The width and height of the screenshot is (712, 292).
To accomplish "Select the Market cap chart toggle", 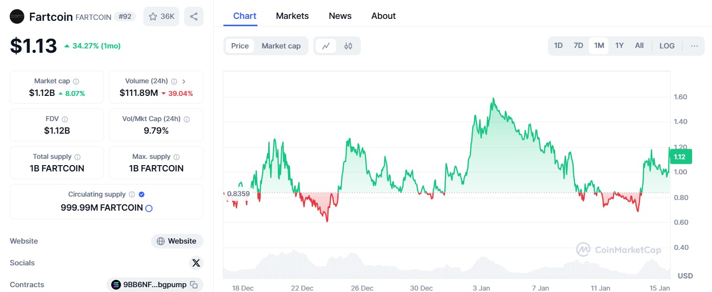I will (x=281, y=46).
